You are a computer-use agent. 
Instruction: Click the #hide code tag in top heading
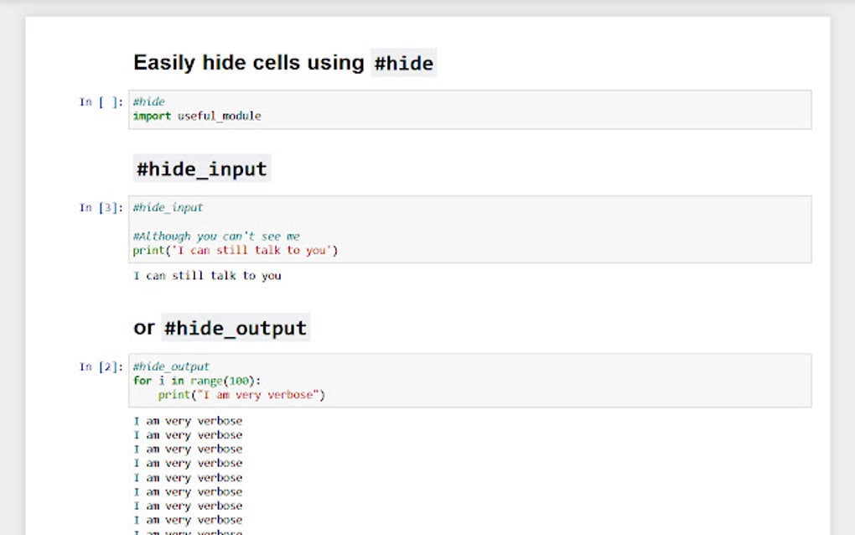(x=403, y=64)
